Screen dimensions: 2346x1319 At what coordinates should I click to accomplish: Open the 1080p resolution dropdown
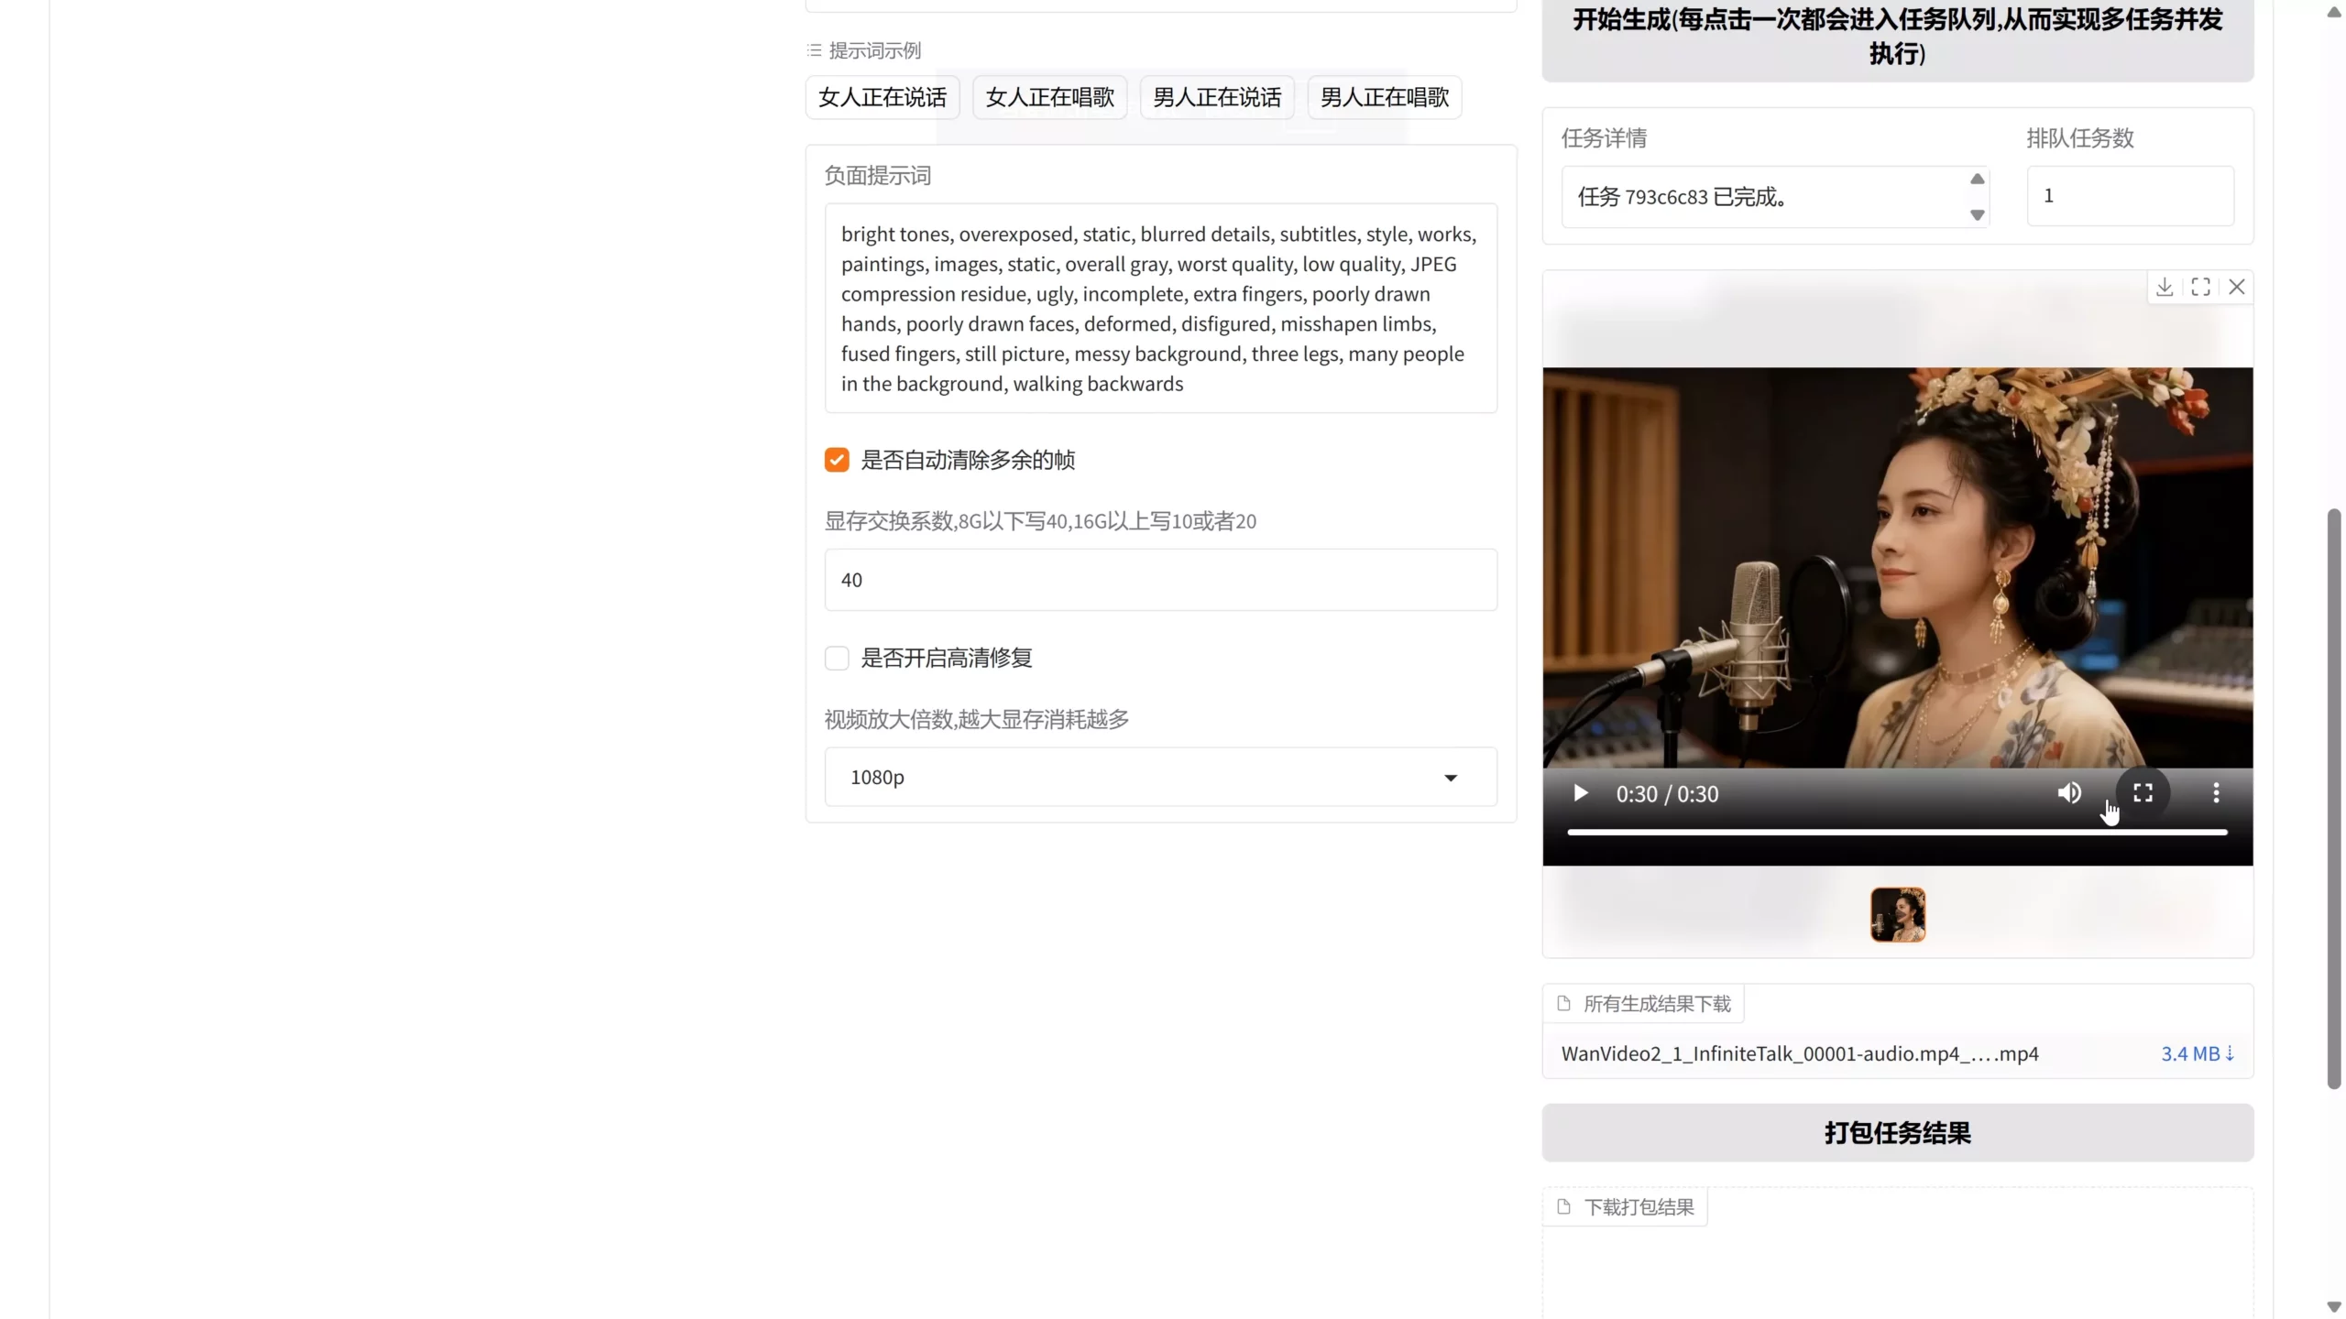point(1451,777)
